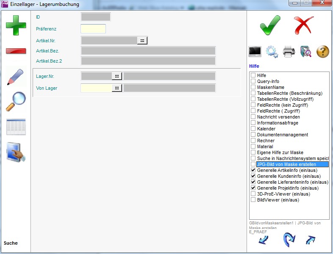333x254 pixels.
Task: Check the BildViewer (ein/aus) option
Action: (x=253, y=200)
